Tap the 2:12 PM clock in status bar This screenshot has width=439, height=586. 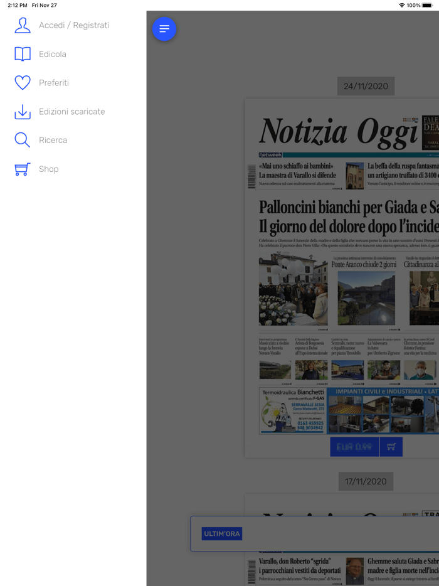pos(17,5)
